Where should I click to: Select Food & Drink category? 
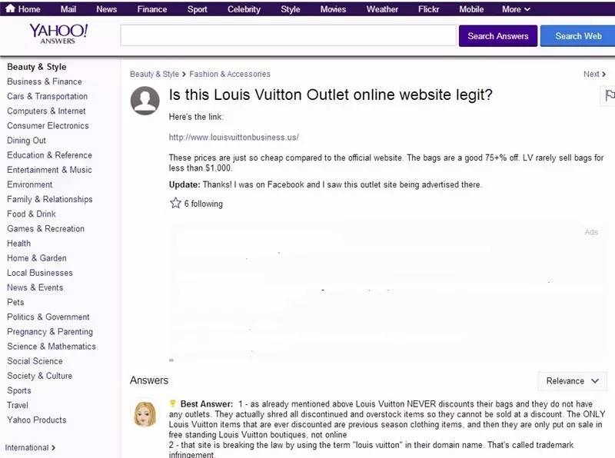coord(32,214)
